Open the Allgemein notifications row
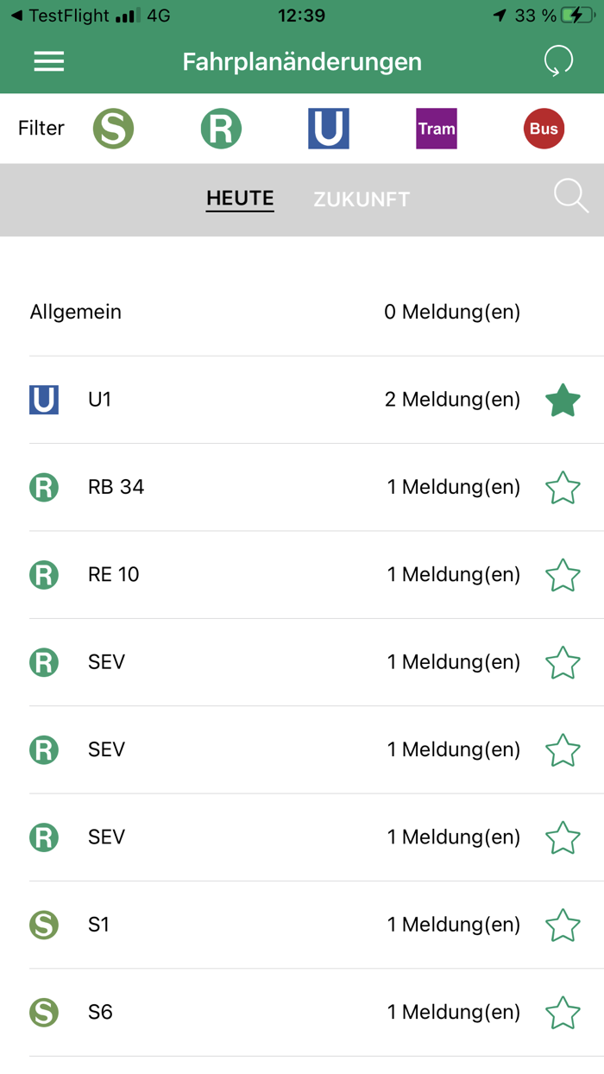604x1074 pixels. click(x=259, y=312)
